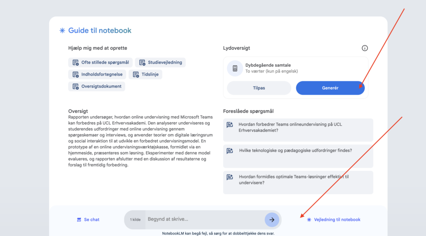Click the sparkle icon beside Vejledning til notebook
The height and width of the screenshot is (236, 426).
309,220
